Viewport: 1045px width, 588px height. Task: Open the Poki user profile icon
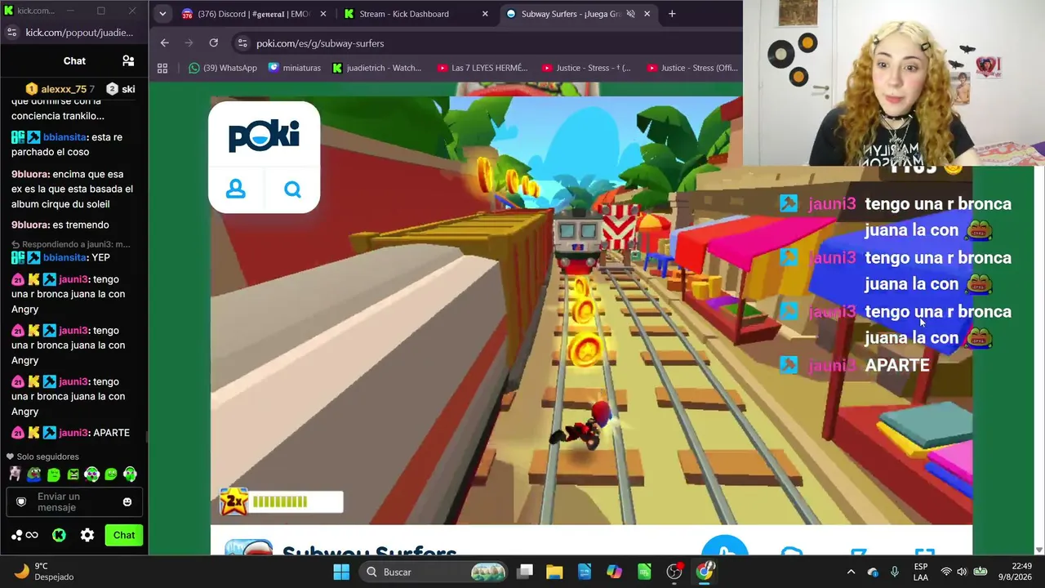[236, 189]
